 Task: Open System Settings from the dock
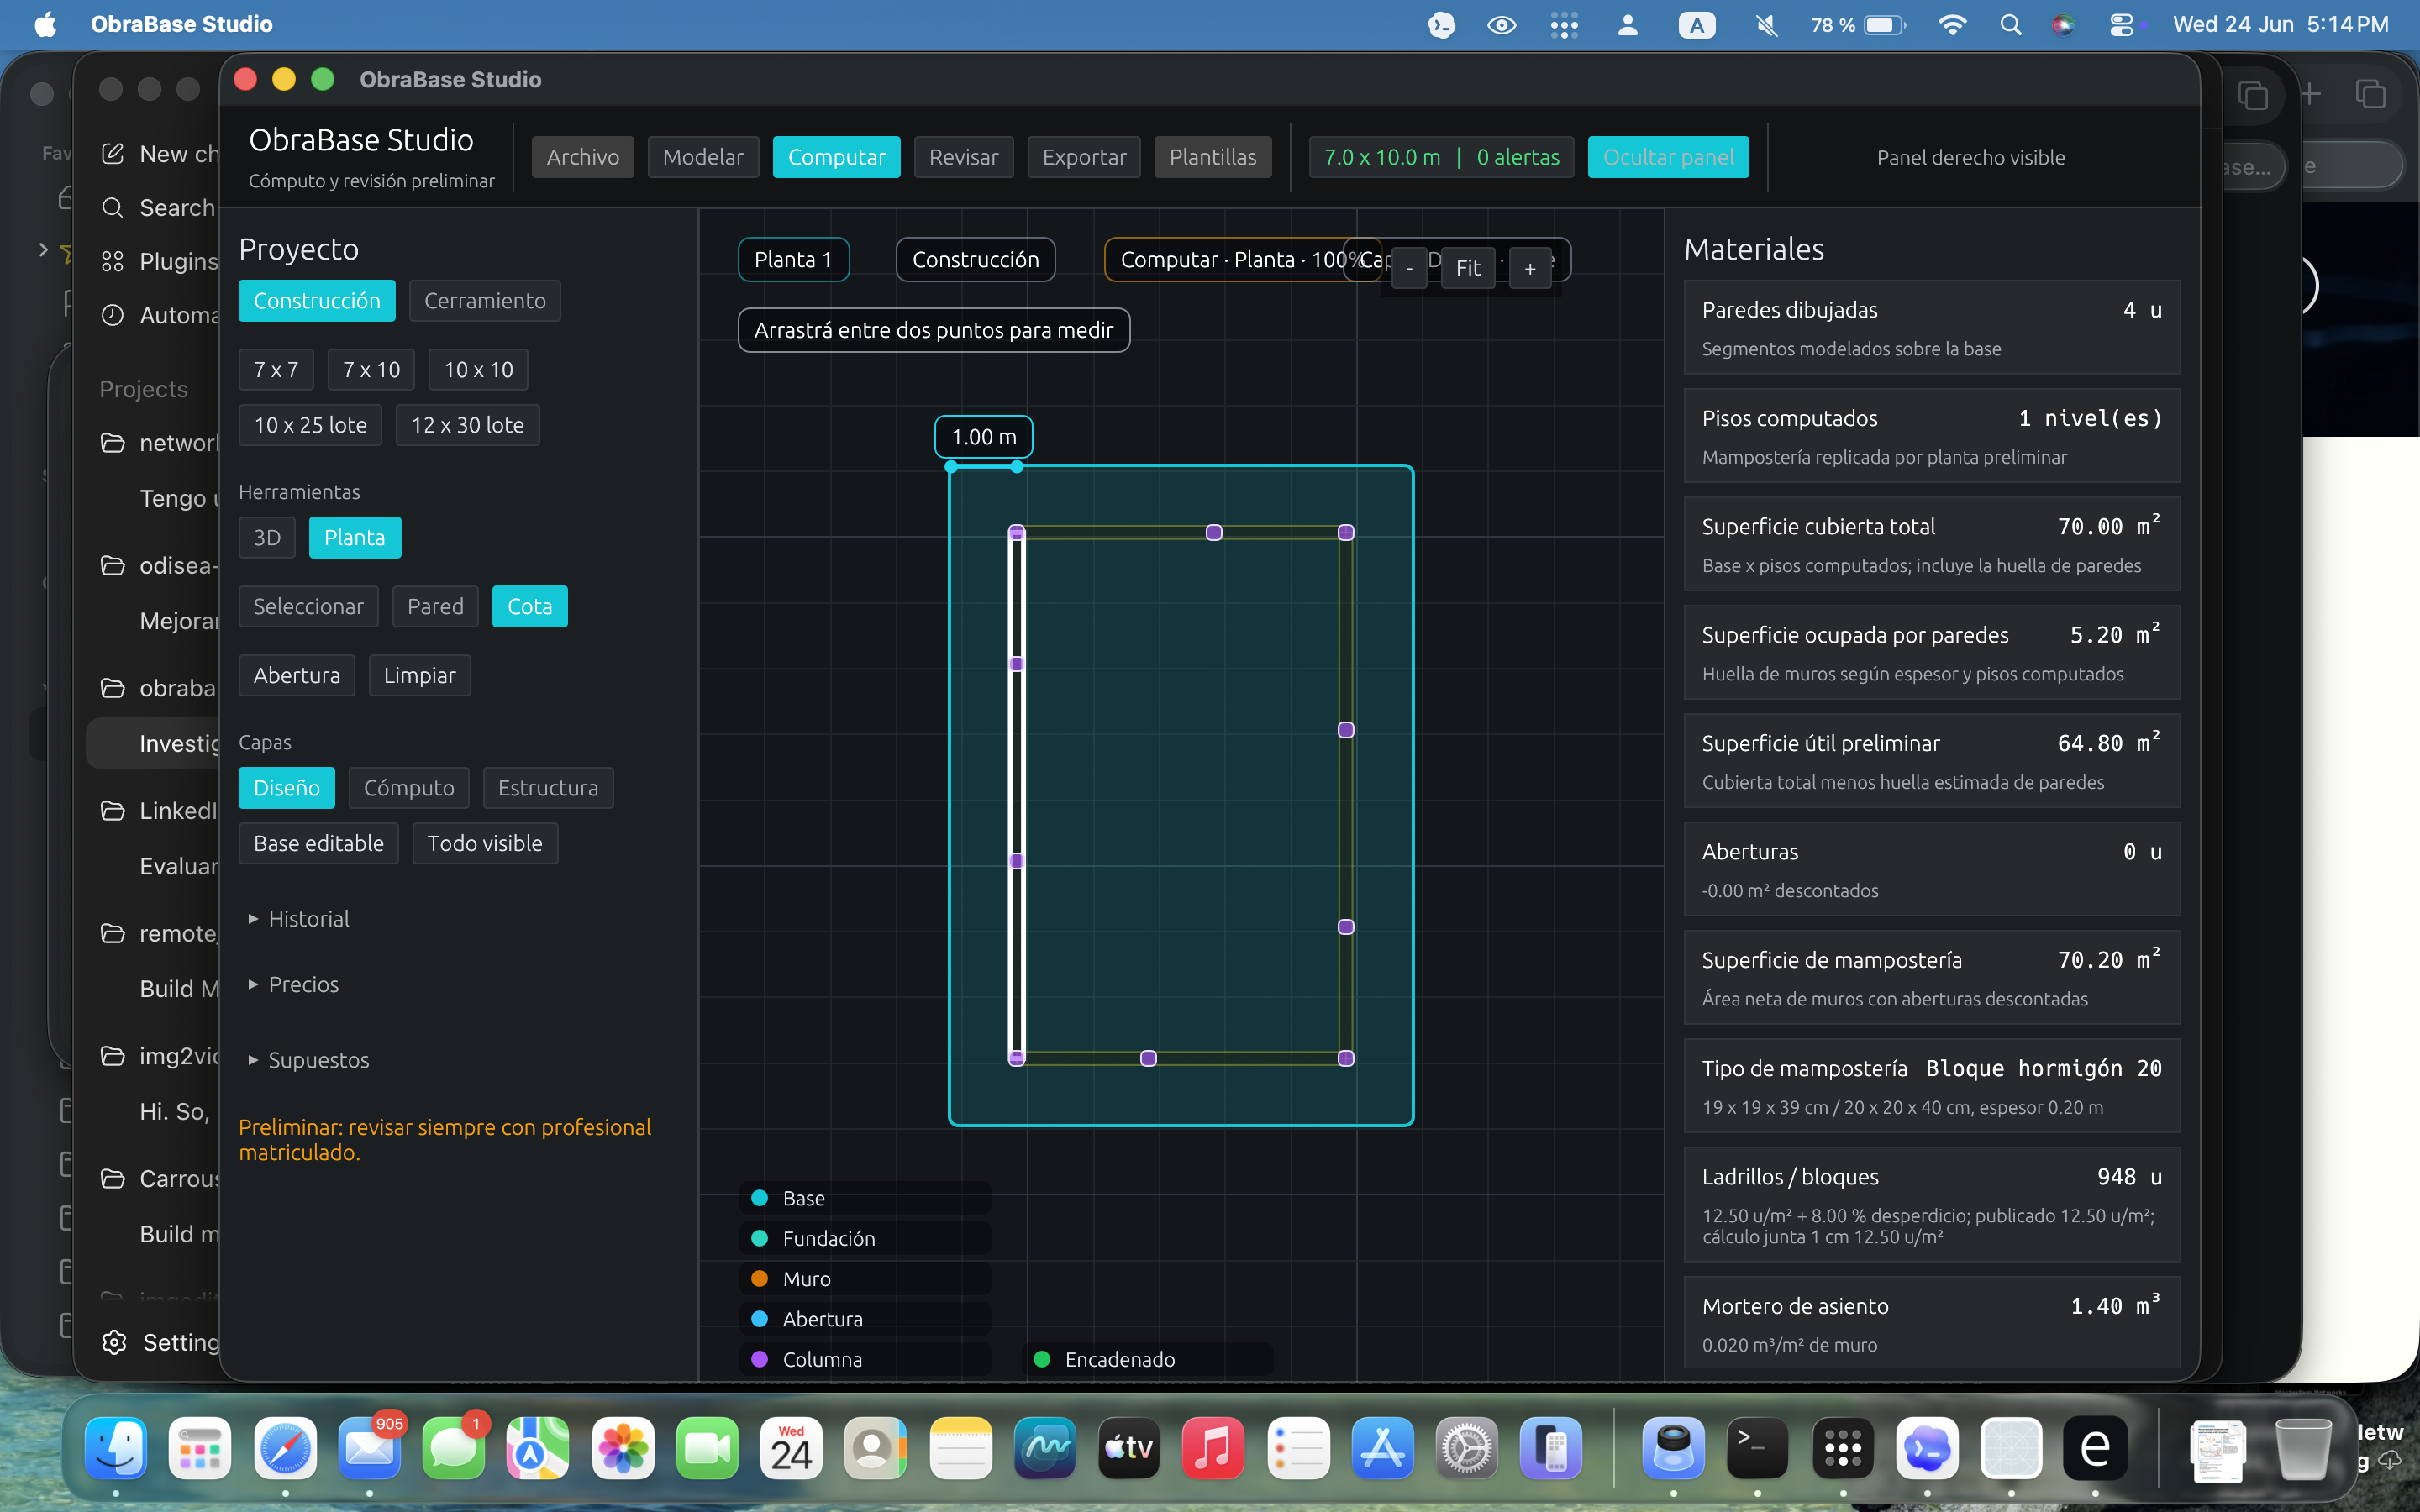(x=1467, y=1448)
